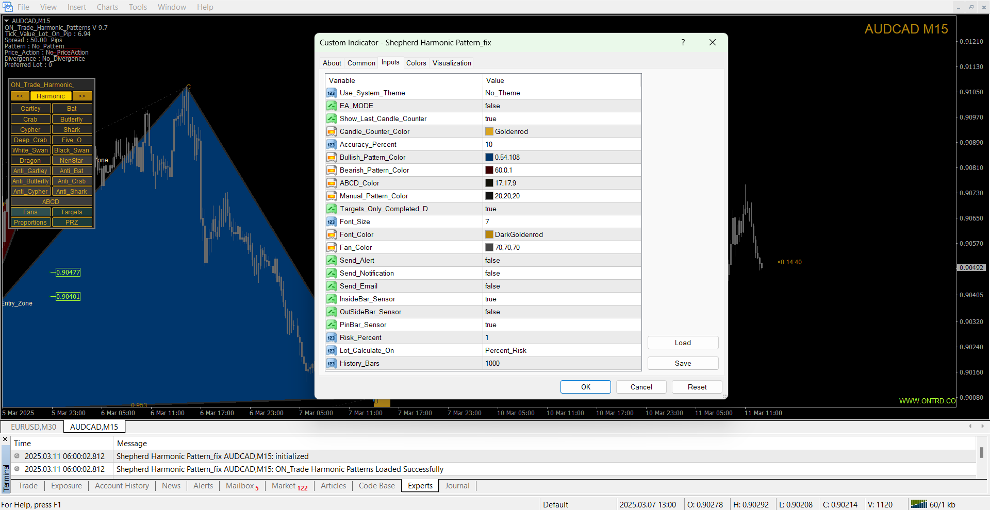The image size is (990, 510).
Task: Click the MetaTrader app icon in menu bar
Action: pyautogui.click(x=8, y=7)
